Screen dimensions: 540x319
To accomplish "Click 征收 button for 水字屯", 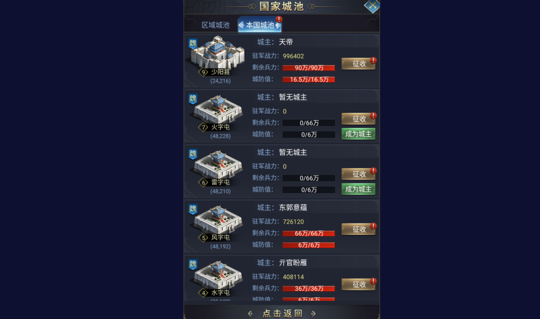I will point(359,284).
